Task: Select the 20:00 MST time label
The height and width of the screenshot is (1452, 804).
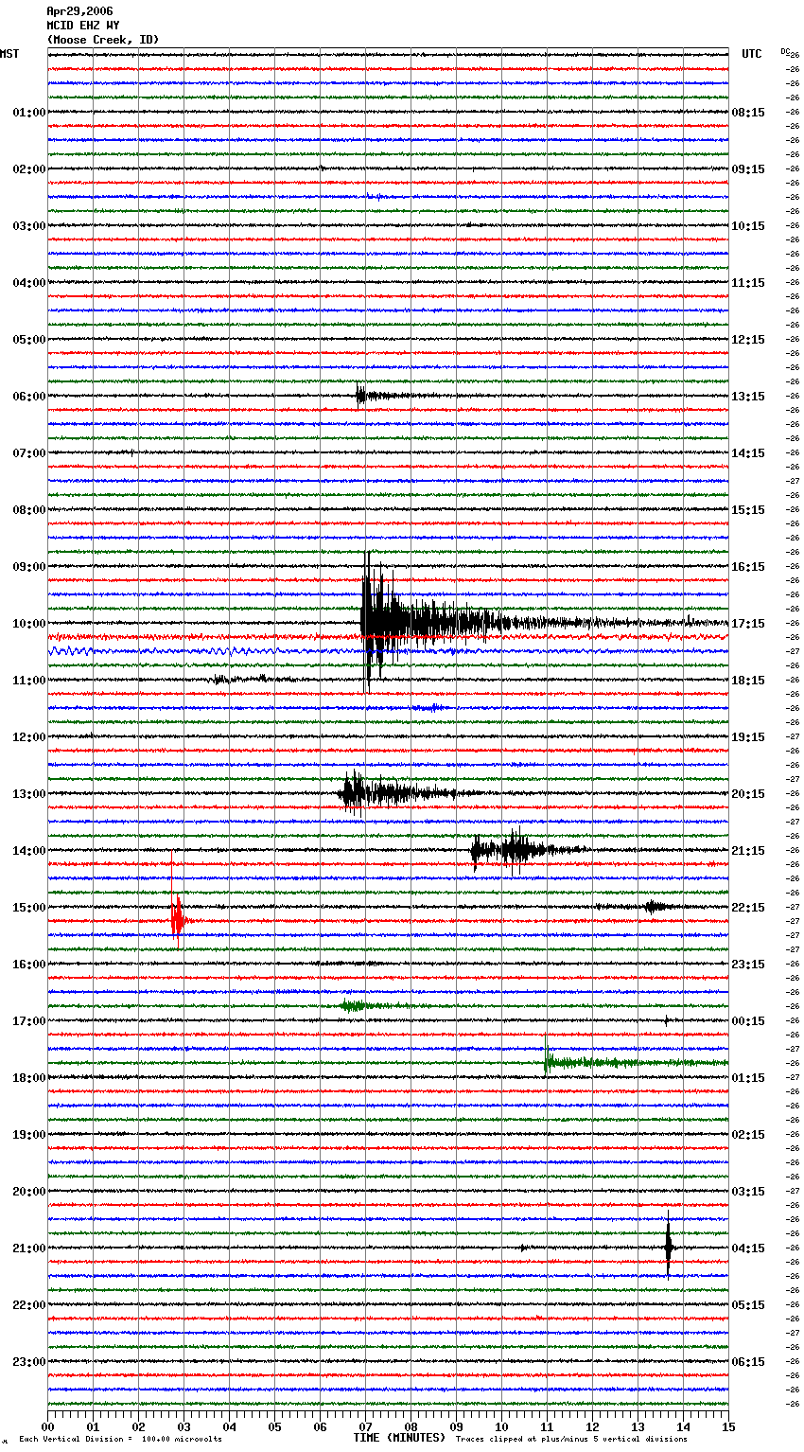Action: [x=29, y=1192]
